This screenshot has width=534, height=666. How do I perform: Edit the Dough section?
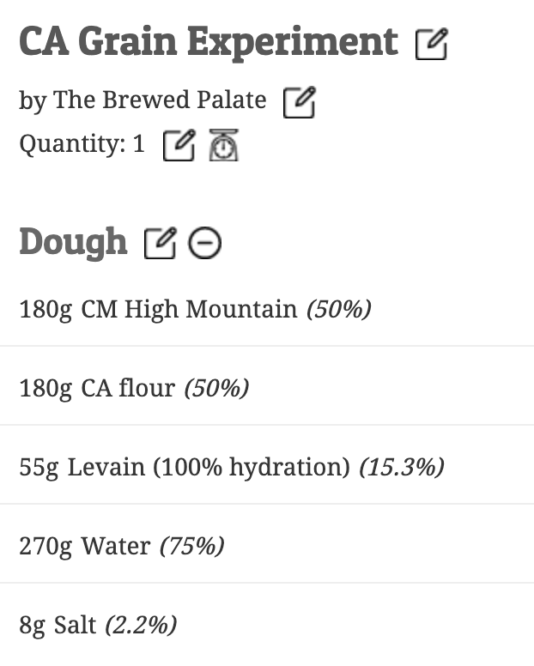(x=160, y=245)
